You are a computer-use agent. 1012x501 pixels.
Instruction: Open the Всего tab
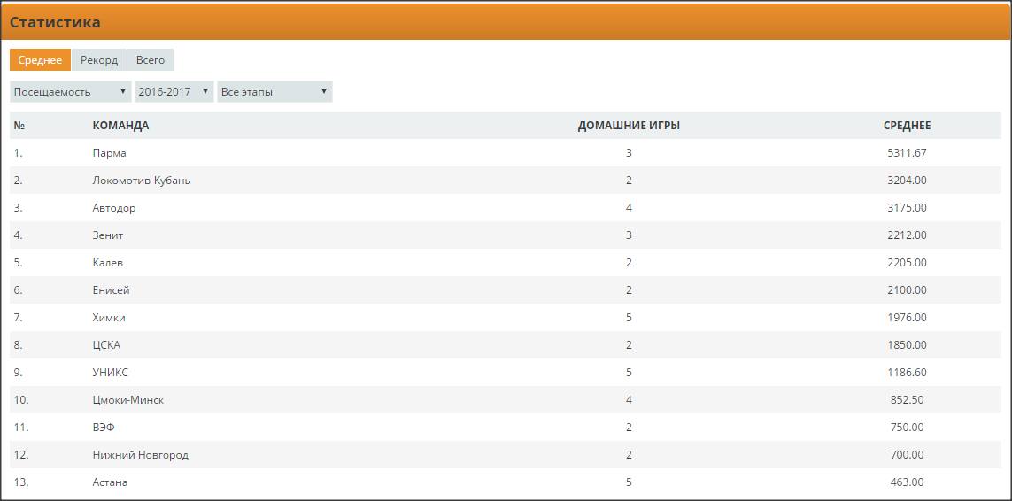point(151,60)
